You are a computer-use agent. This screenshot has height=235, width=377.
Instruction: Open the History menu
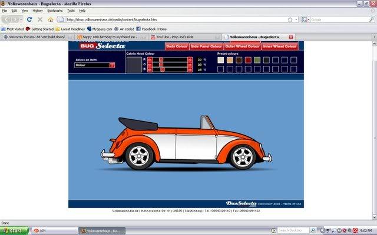point(38,11)
